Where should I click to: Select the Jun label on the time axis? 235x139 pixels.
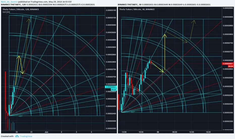click(46, 132)
